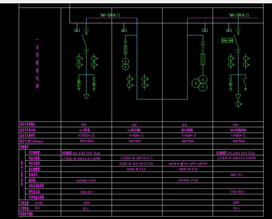Select the AH1 circuit breaker switch symbol
The height and width of the screenshot is (219, 272).
pos(84,40)
